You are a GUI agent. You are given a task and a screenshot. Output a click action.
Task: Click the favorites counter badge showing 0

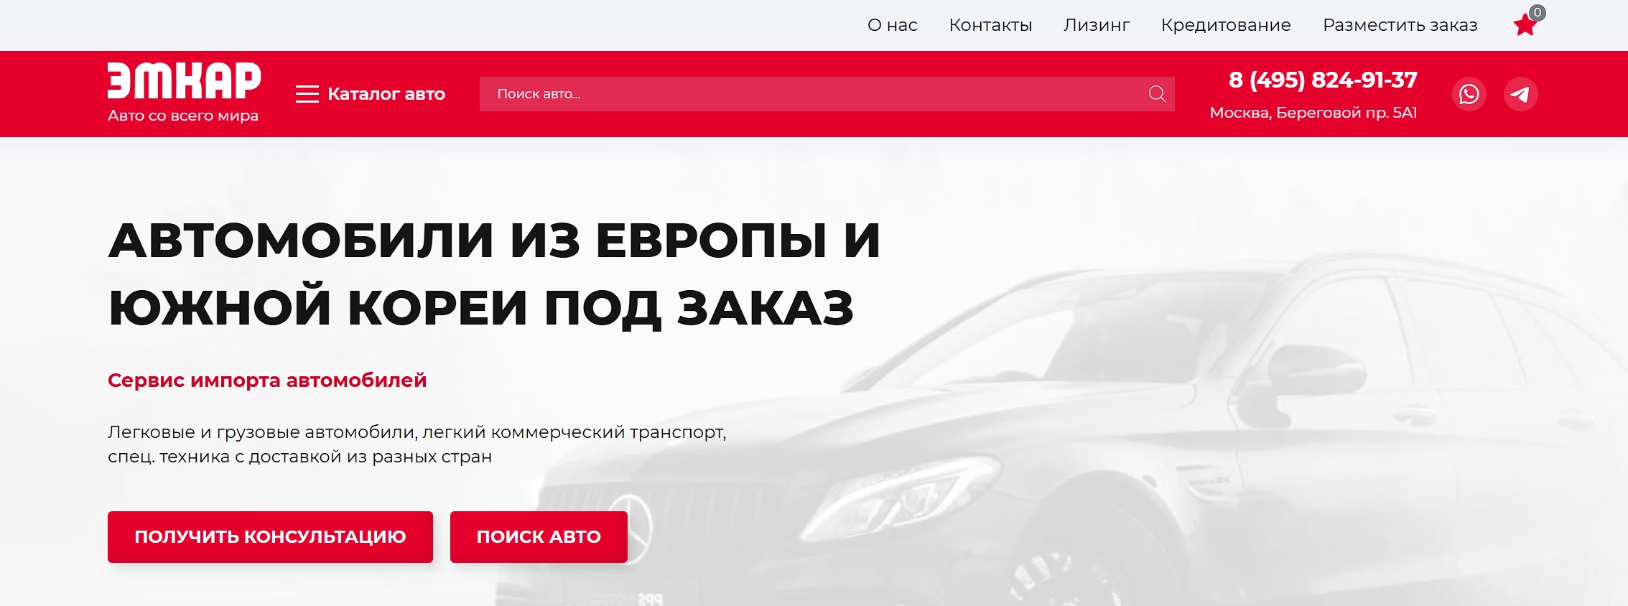pos(1537,12)
